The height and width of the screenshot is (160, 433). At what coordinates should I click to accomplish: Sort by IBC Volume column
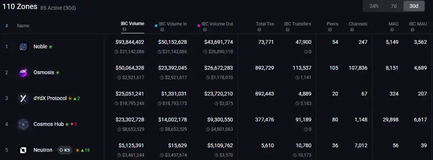click(132, 23)
